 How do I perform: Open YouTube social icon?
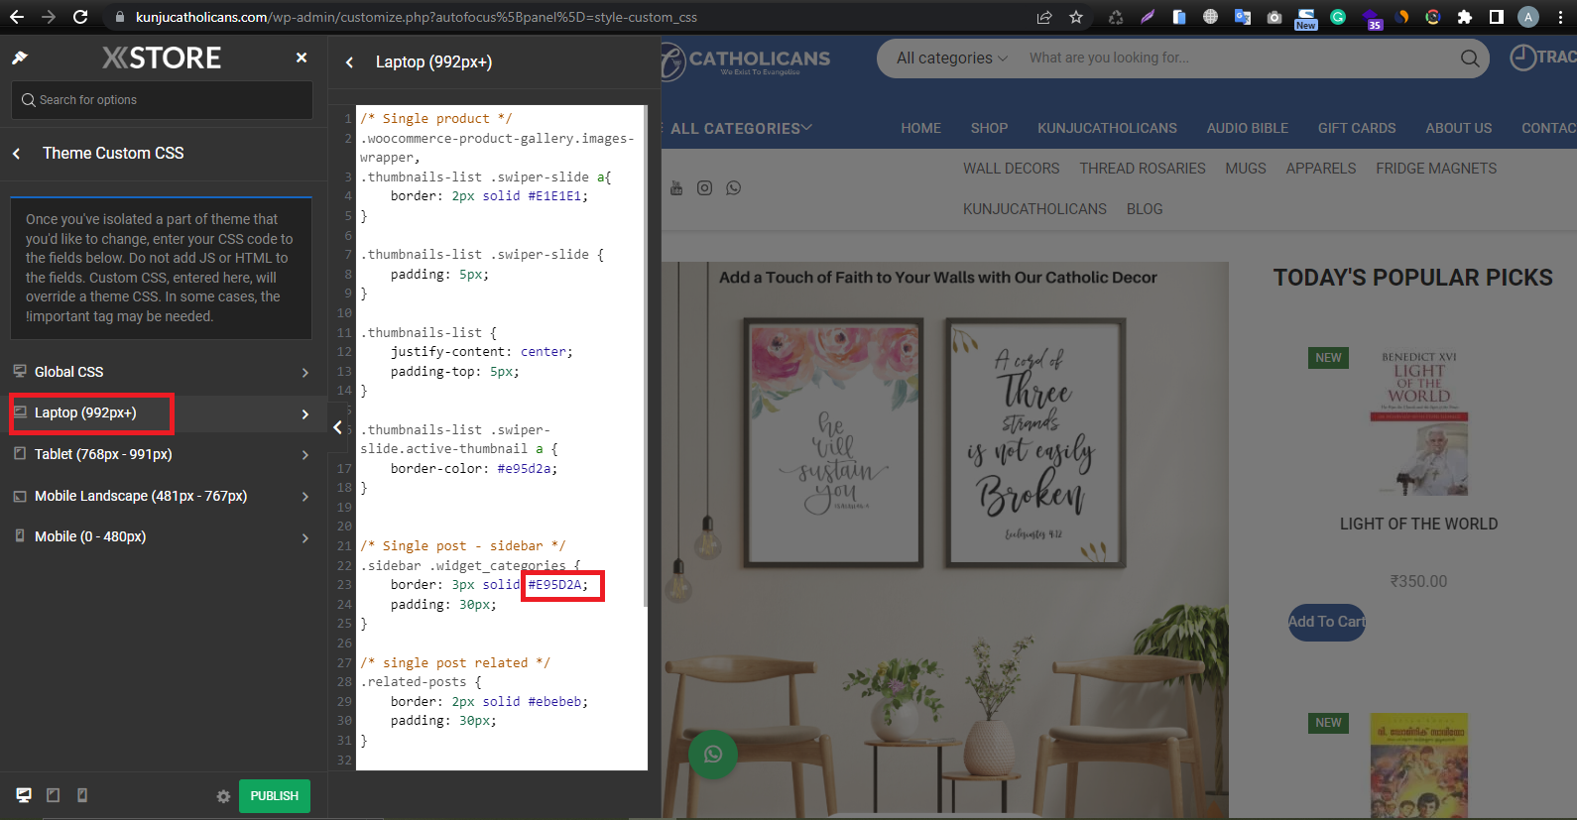(x=676, y=188)
